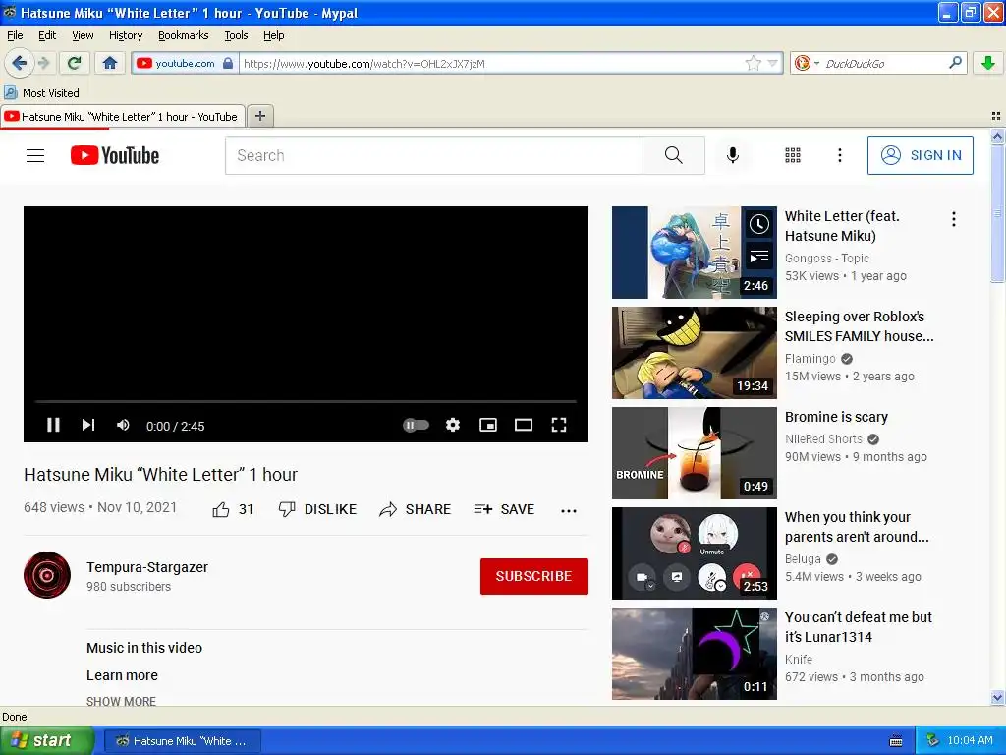1006x755 pixels.
Task: Skip to next video with the next button
Action: (x=88, y=425)
